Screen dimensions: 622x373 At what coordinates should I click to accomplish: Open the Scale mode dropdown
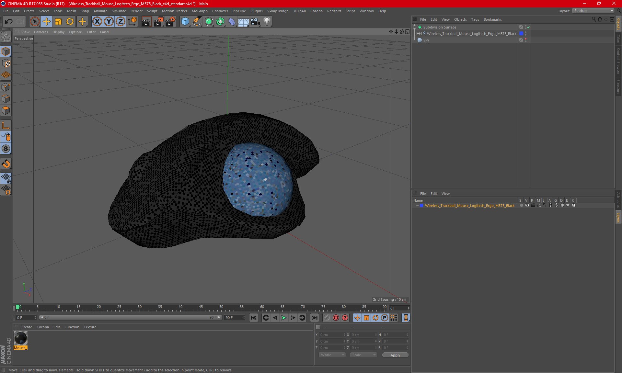point(363,355)
